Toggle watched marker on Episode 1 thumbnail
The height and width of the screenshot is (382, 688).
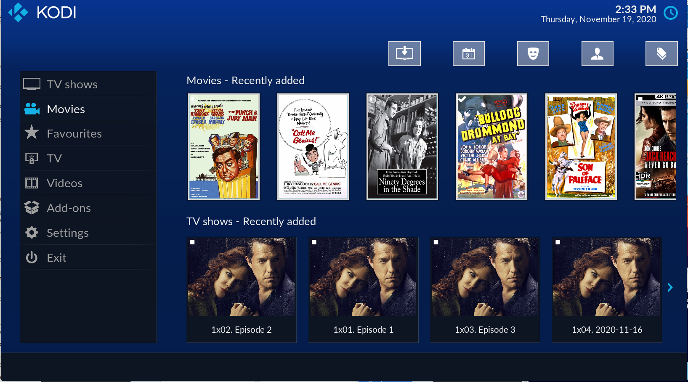pyautogui.click(x=314, y=242)
